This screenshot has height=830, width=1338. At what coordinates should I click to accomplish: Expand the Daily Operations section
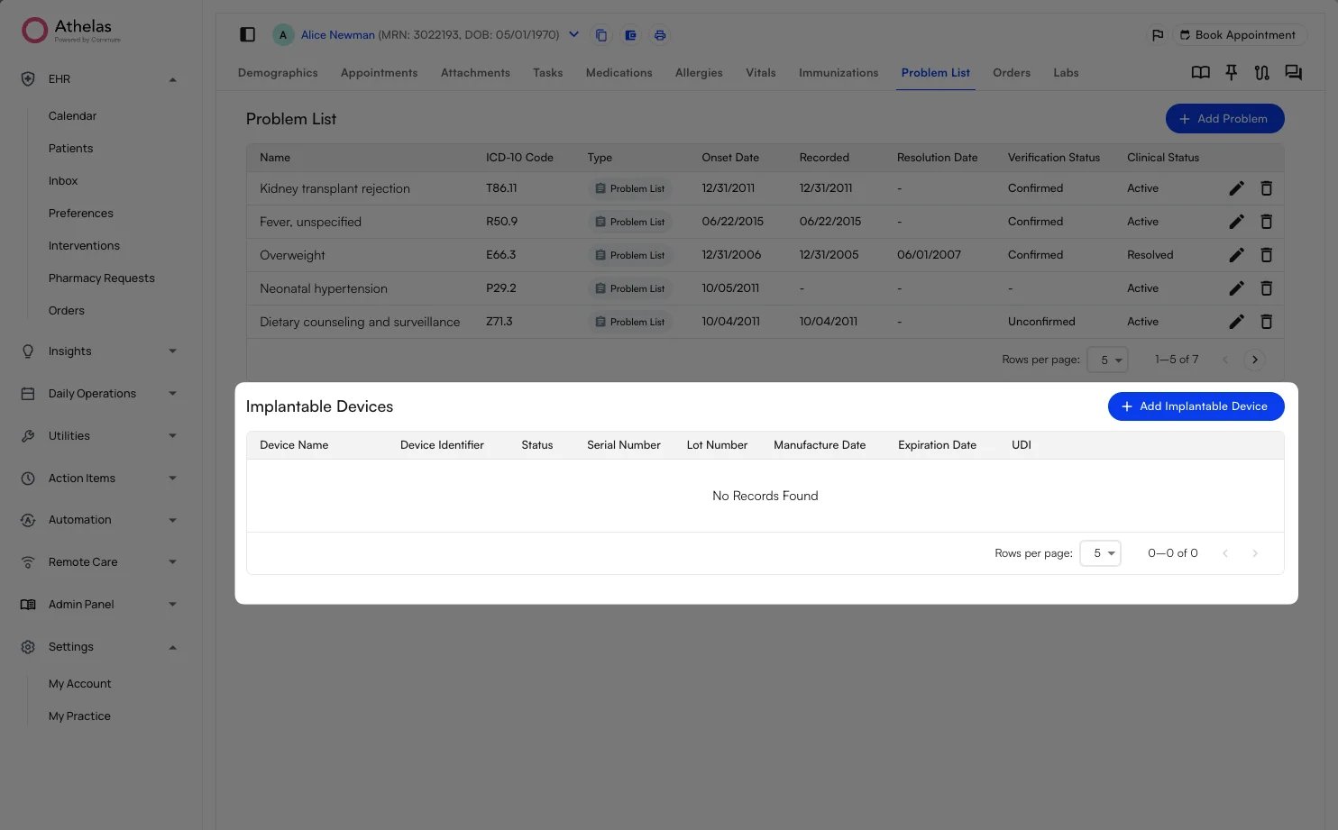(172, 394)
